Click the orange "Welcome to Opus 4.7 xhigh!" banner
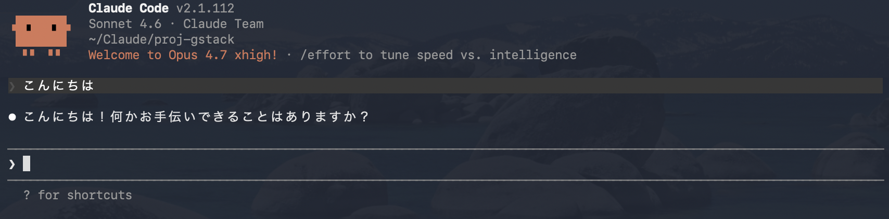Screen dimensions: 889x219 183,55
